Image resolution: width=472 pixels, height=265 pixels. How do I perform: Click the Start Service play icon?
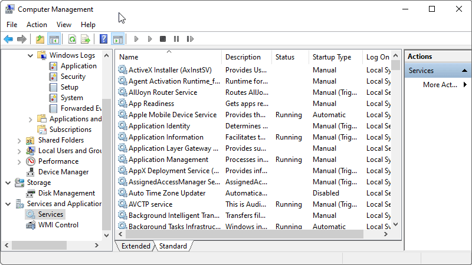tap(136, 39)
